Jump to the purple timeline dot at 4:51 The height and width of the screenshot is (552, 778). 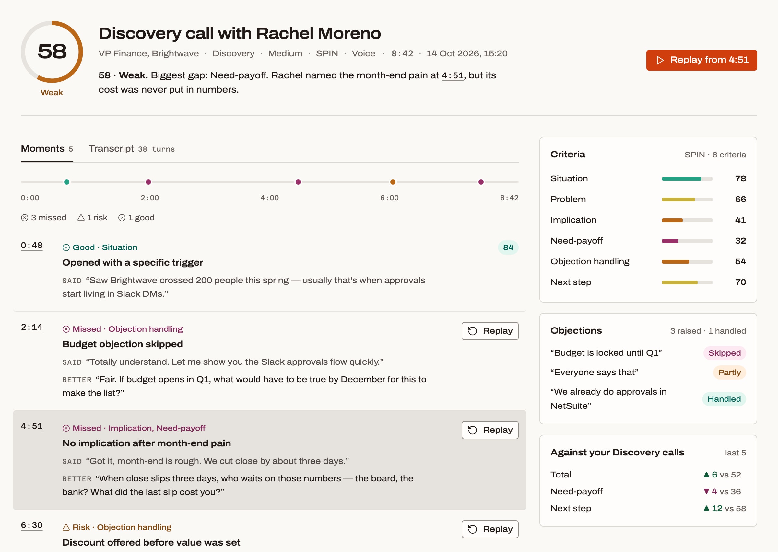298,182
